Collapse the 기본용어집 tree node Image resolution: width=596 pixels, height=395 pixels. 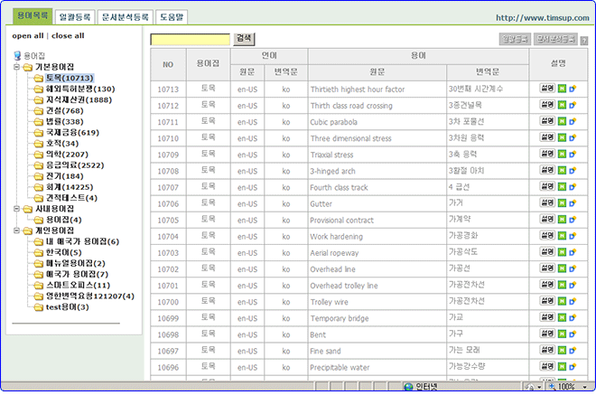[x=16, y=68]
